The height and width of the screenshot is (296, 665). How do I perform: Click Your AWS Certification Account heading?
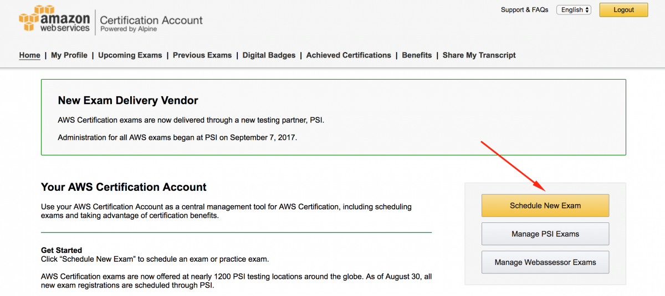point(124,187)
